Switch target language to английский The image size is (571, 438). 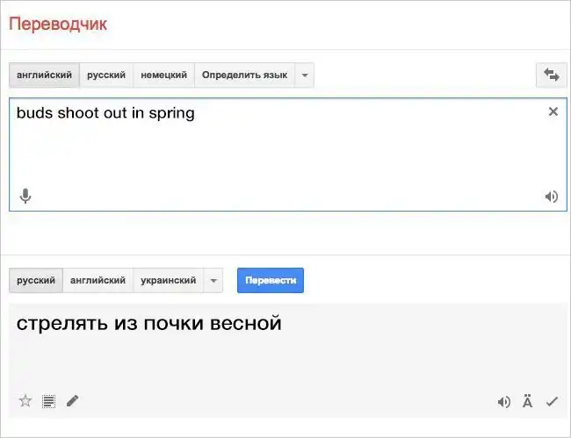pos(98,281)
